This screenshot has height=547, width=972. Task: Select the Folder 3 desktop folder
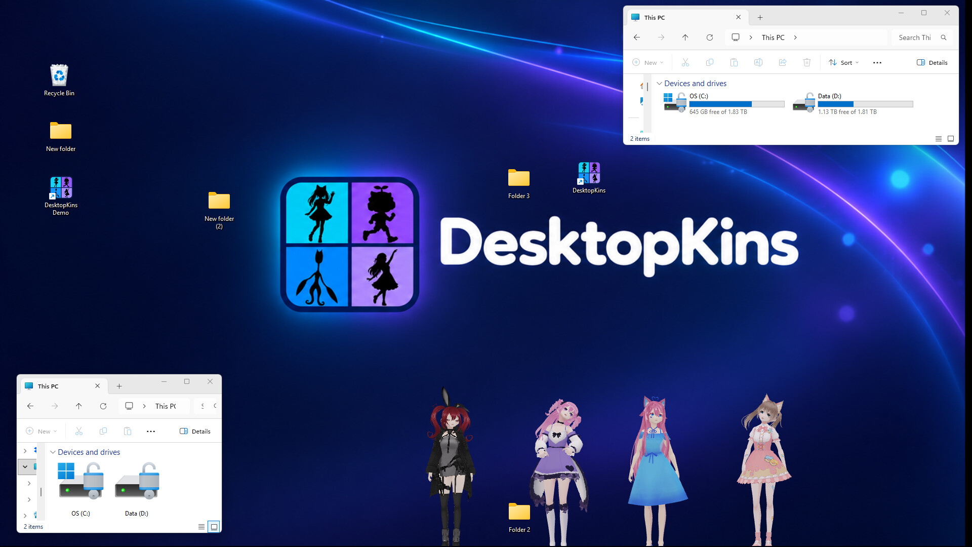pos(519,184)
